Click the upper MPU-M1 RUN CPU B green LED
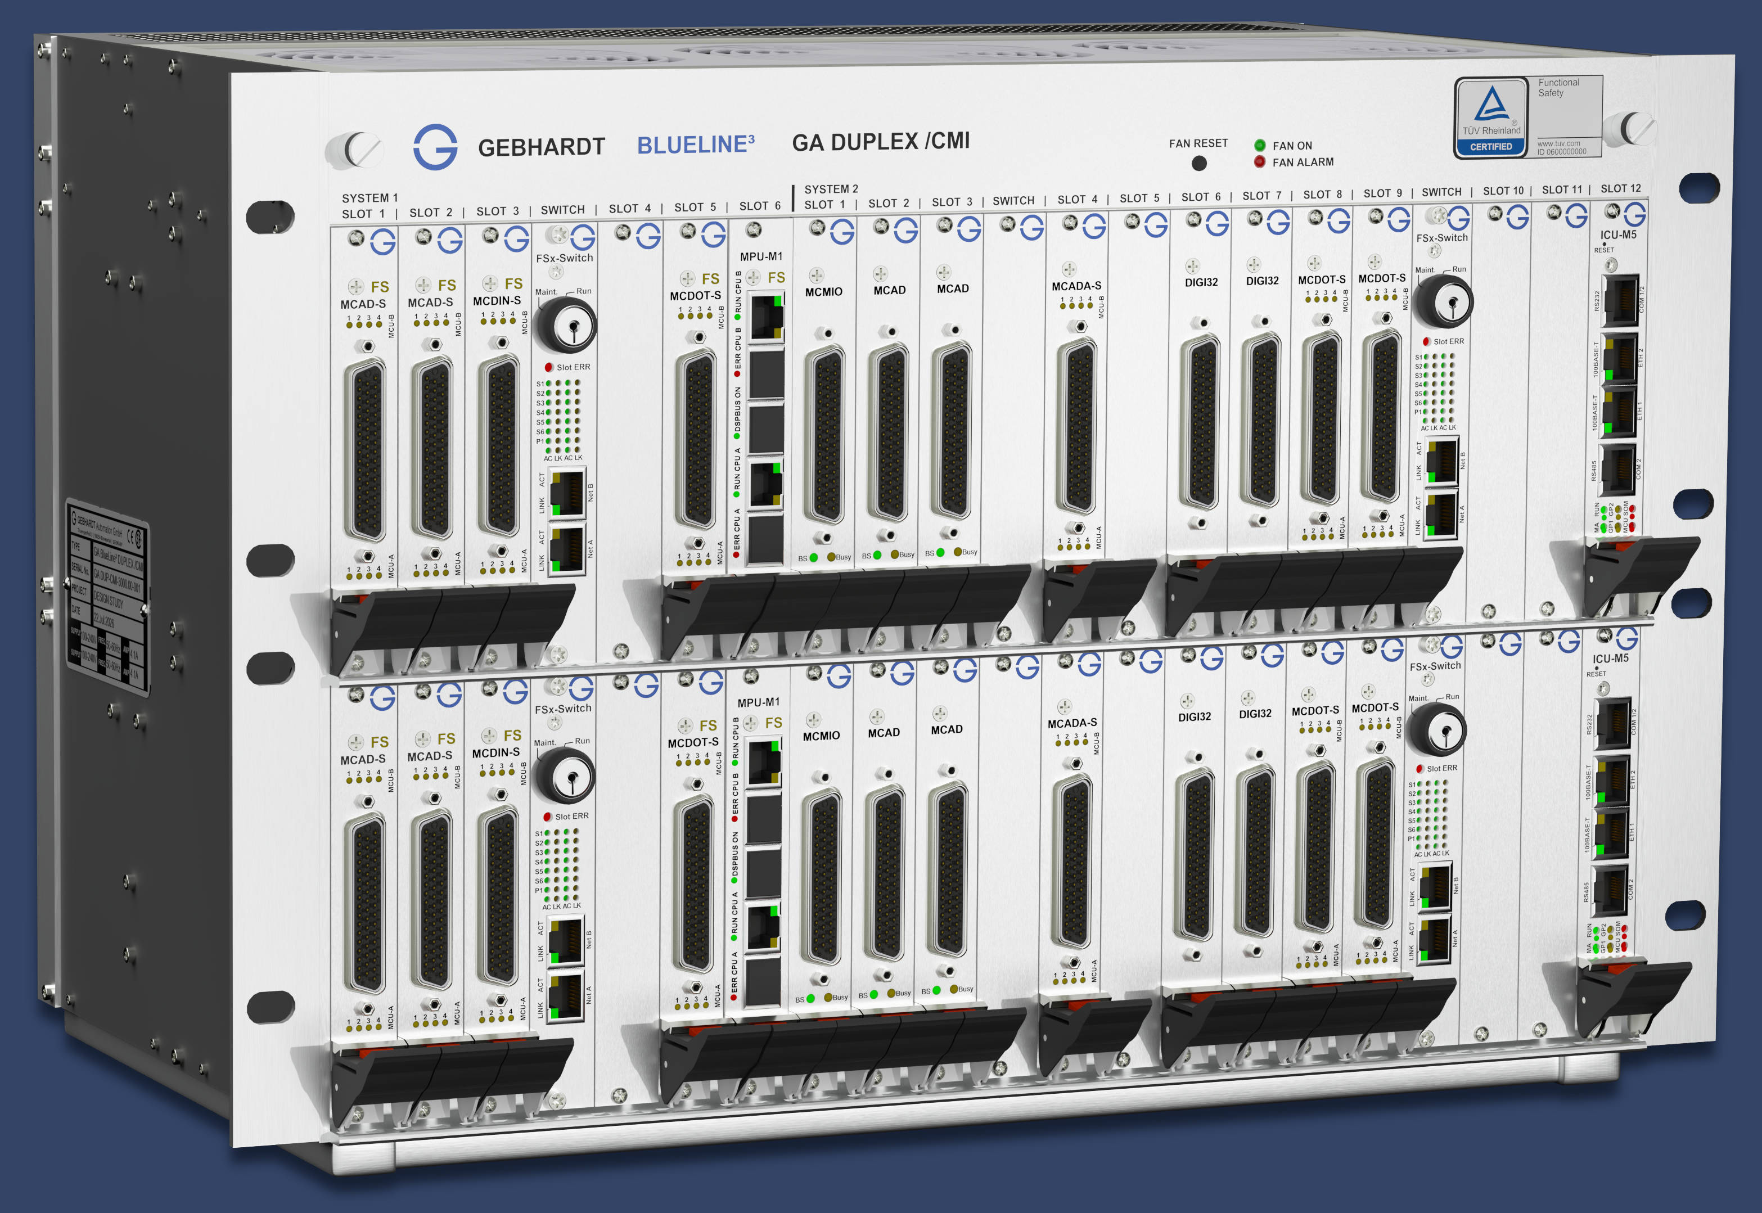The width and height of the screenshot is (1762, 1213). pyautogui.click(x=737, y=318)
